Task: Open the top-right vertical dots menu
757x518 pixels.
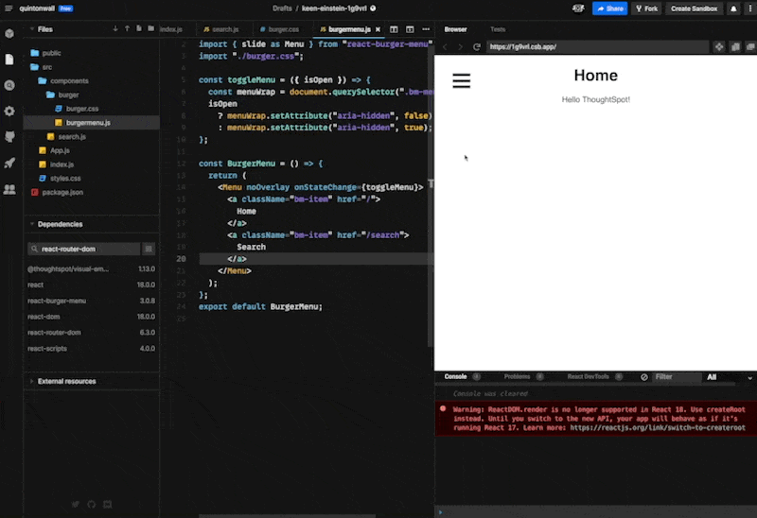Action: coord(750,9)
